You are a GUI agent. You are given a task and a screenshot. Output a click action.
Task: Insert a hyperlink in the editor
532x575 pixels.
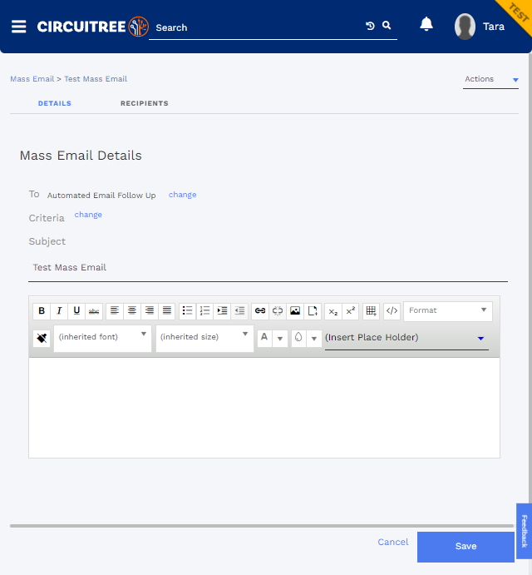click(260, 311)
